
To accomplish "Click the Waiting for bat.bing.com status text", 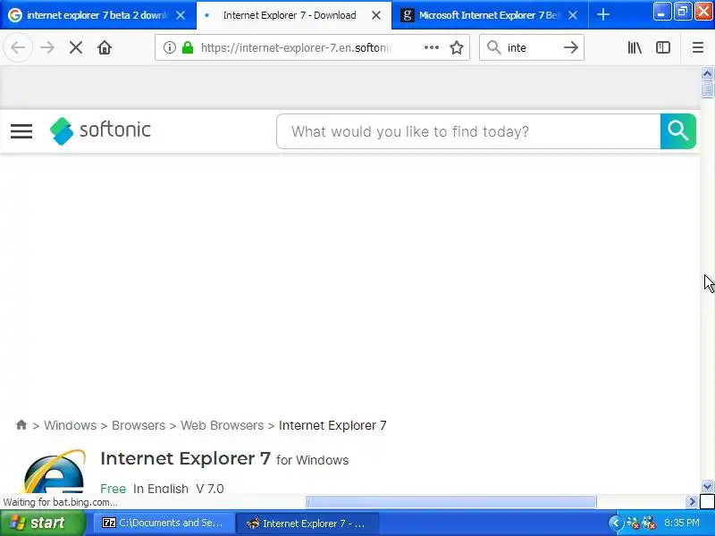I will pyautogui.click(x=60, y=502).
